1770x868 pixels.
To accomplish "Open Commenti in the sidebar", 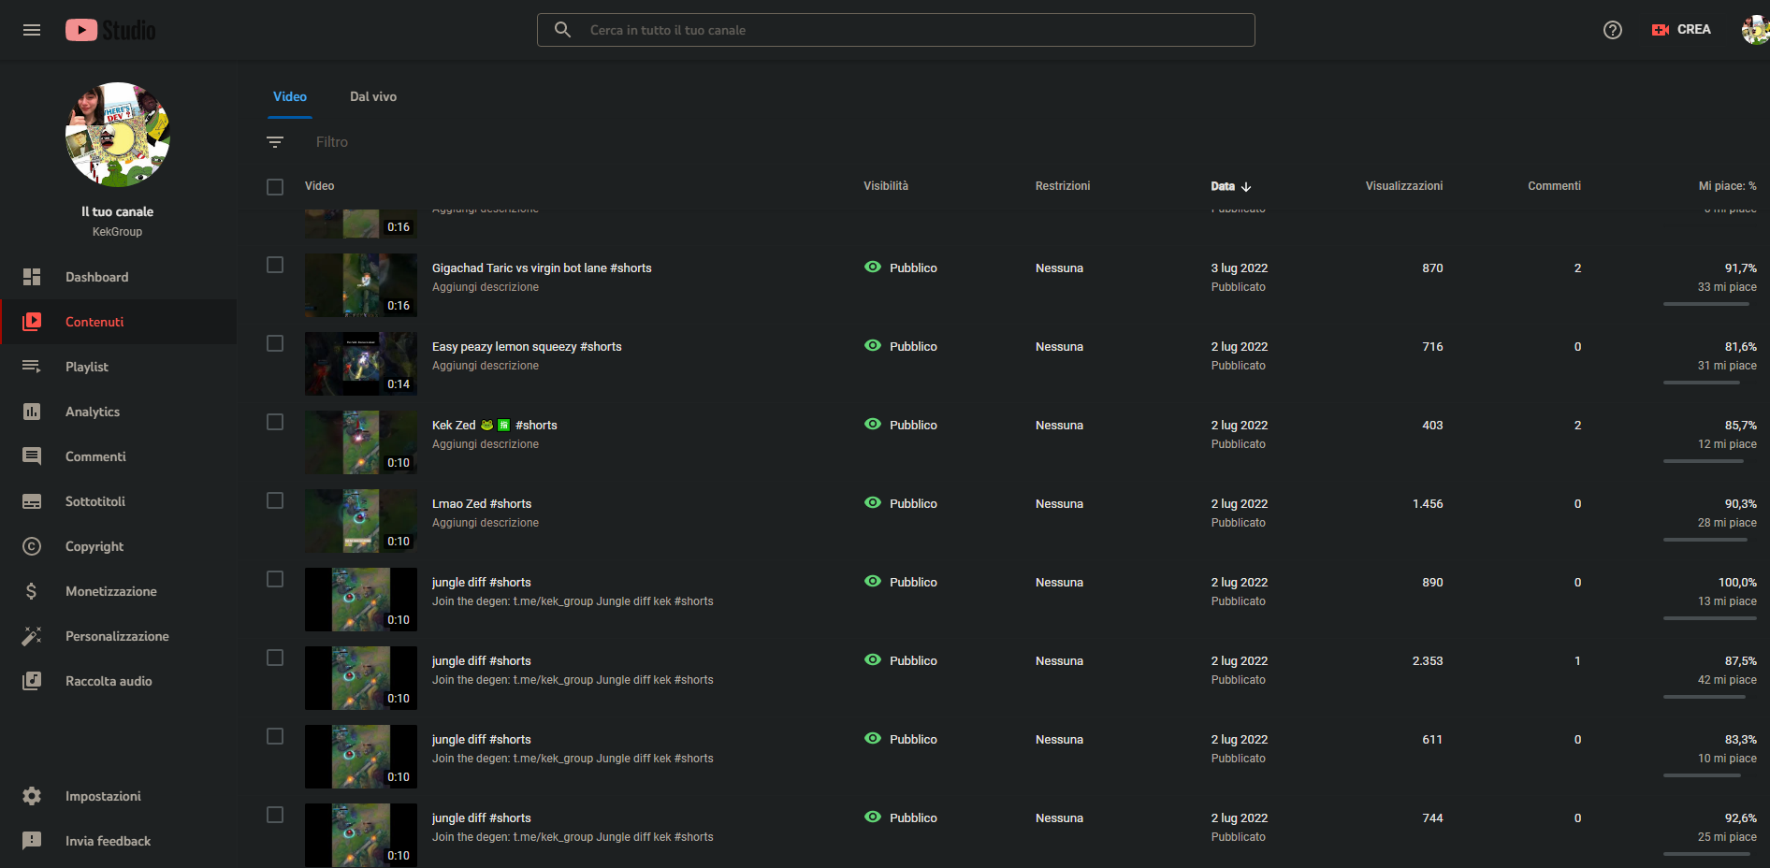I will point(118,456).
